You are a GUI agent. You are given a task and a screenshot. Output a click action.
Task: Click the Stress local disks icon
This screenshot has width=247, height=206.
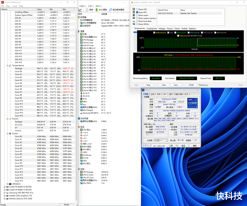134,21
